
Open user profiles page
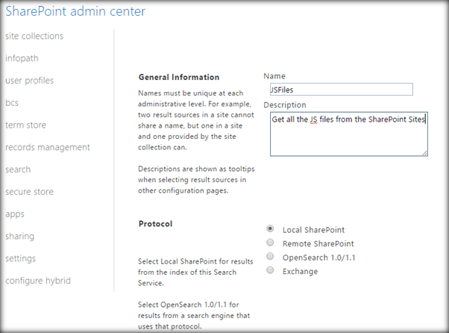click(29, 81)
